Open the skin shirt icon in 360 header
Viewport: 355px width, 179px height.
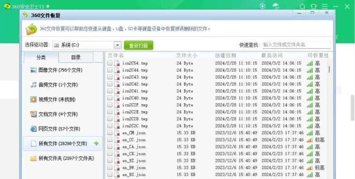pos(313,6)
